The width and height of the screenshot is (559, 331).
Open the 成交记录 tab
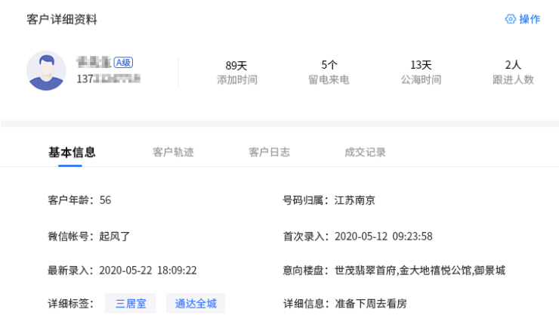point(365,152)
